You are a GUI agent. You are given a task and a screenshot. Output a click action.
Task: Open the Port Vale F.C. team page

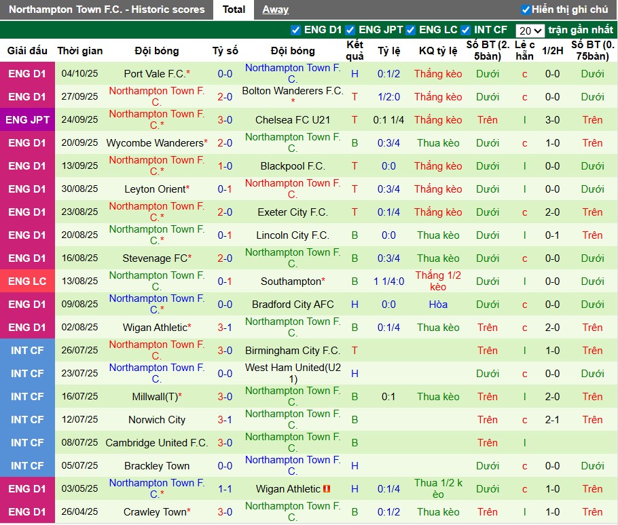[154, 74]
